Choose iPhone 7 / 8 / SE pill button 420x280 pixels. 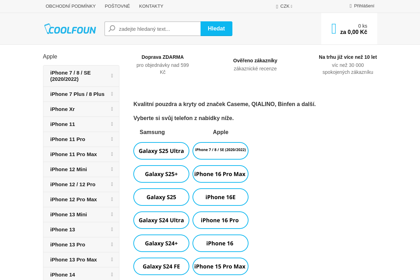tap(220, 151)
